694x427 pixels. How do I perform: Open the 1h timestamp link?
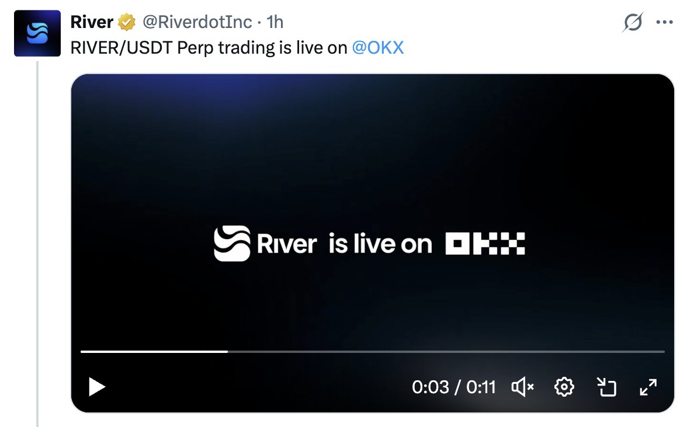pyautogui.click(x=275, y=22)
